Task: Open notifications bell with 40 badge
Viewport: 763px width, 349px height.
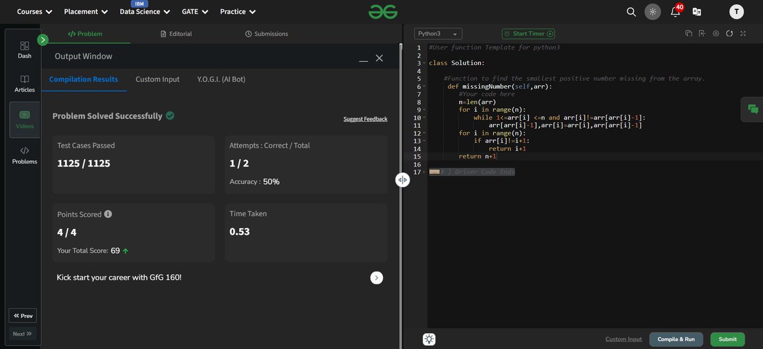Action: coord(675,11)
